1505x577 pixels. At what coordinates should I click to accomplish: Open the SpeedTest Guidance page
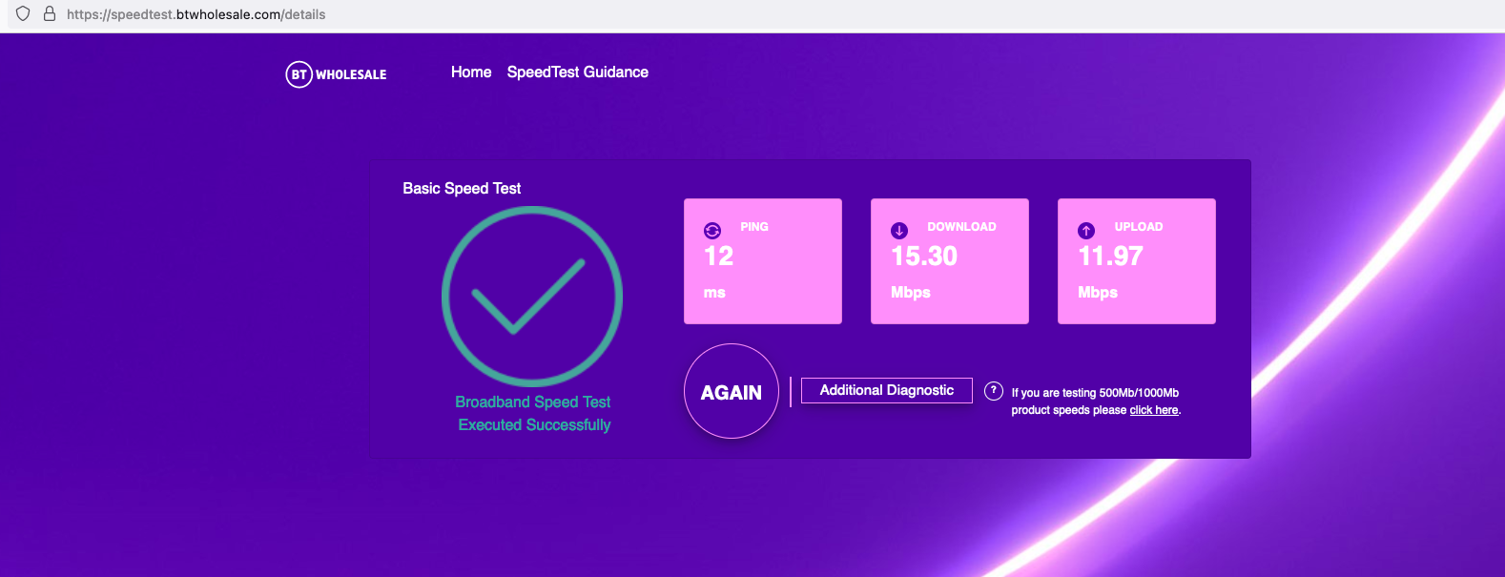(578, 72)
